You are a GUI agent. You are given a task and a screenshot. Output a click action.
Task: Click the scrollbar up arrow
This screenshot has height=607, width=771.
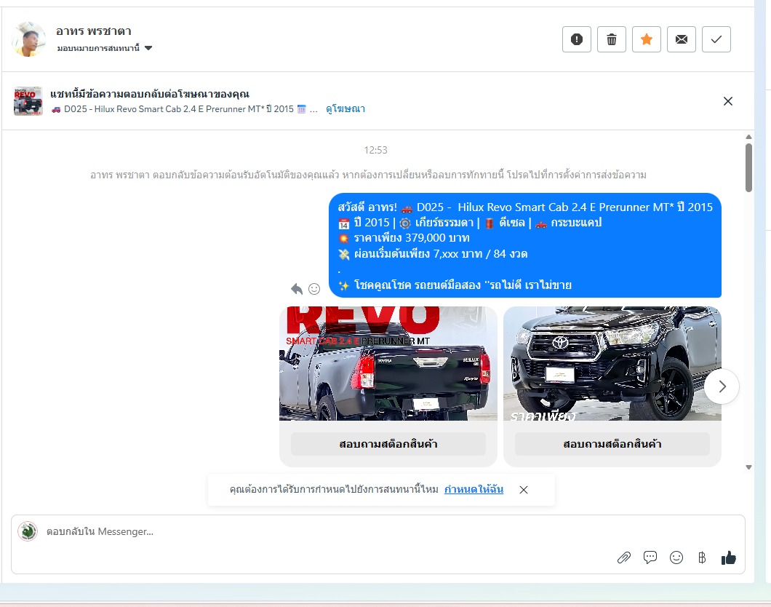coord(748,137)
